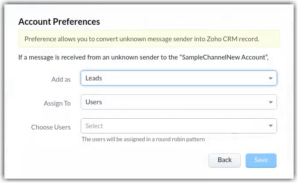This screenshot has width=298, height=183.
Task: Focus the empty middle of Assign To combo box
Action: tap(179, 102)
